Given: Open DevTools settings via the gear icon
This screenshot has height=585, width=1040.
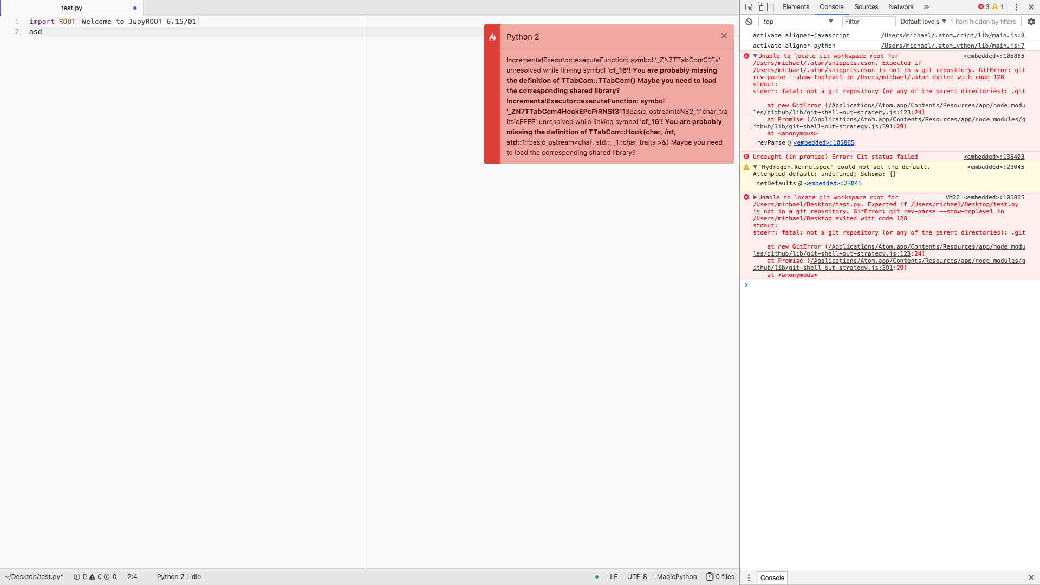Looking at the screenshot, I should click(1031, 22).
